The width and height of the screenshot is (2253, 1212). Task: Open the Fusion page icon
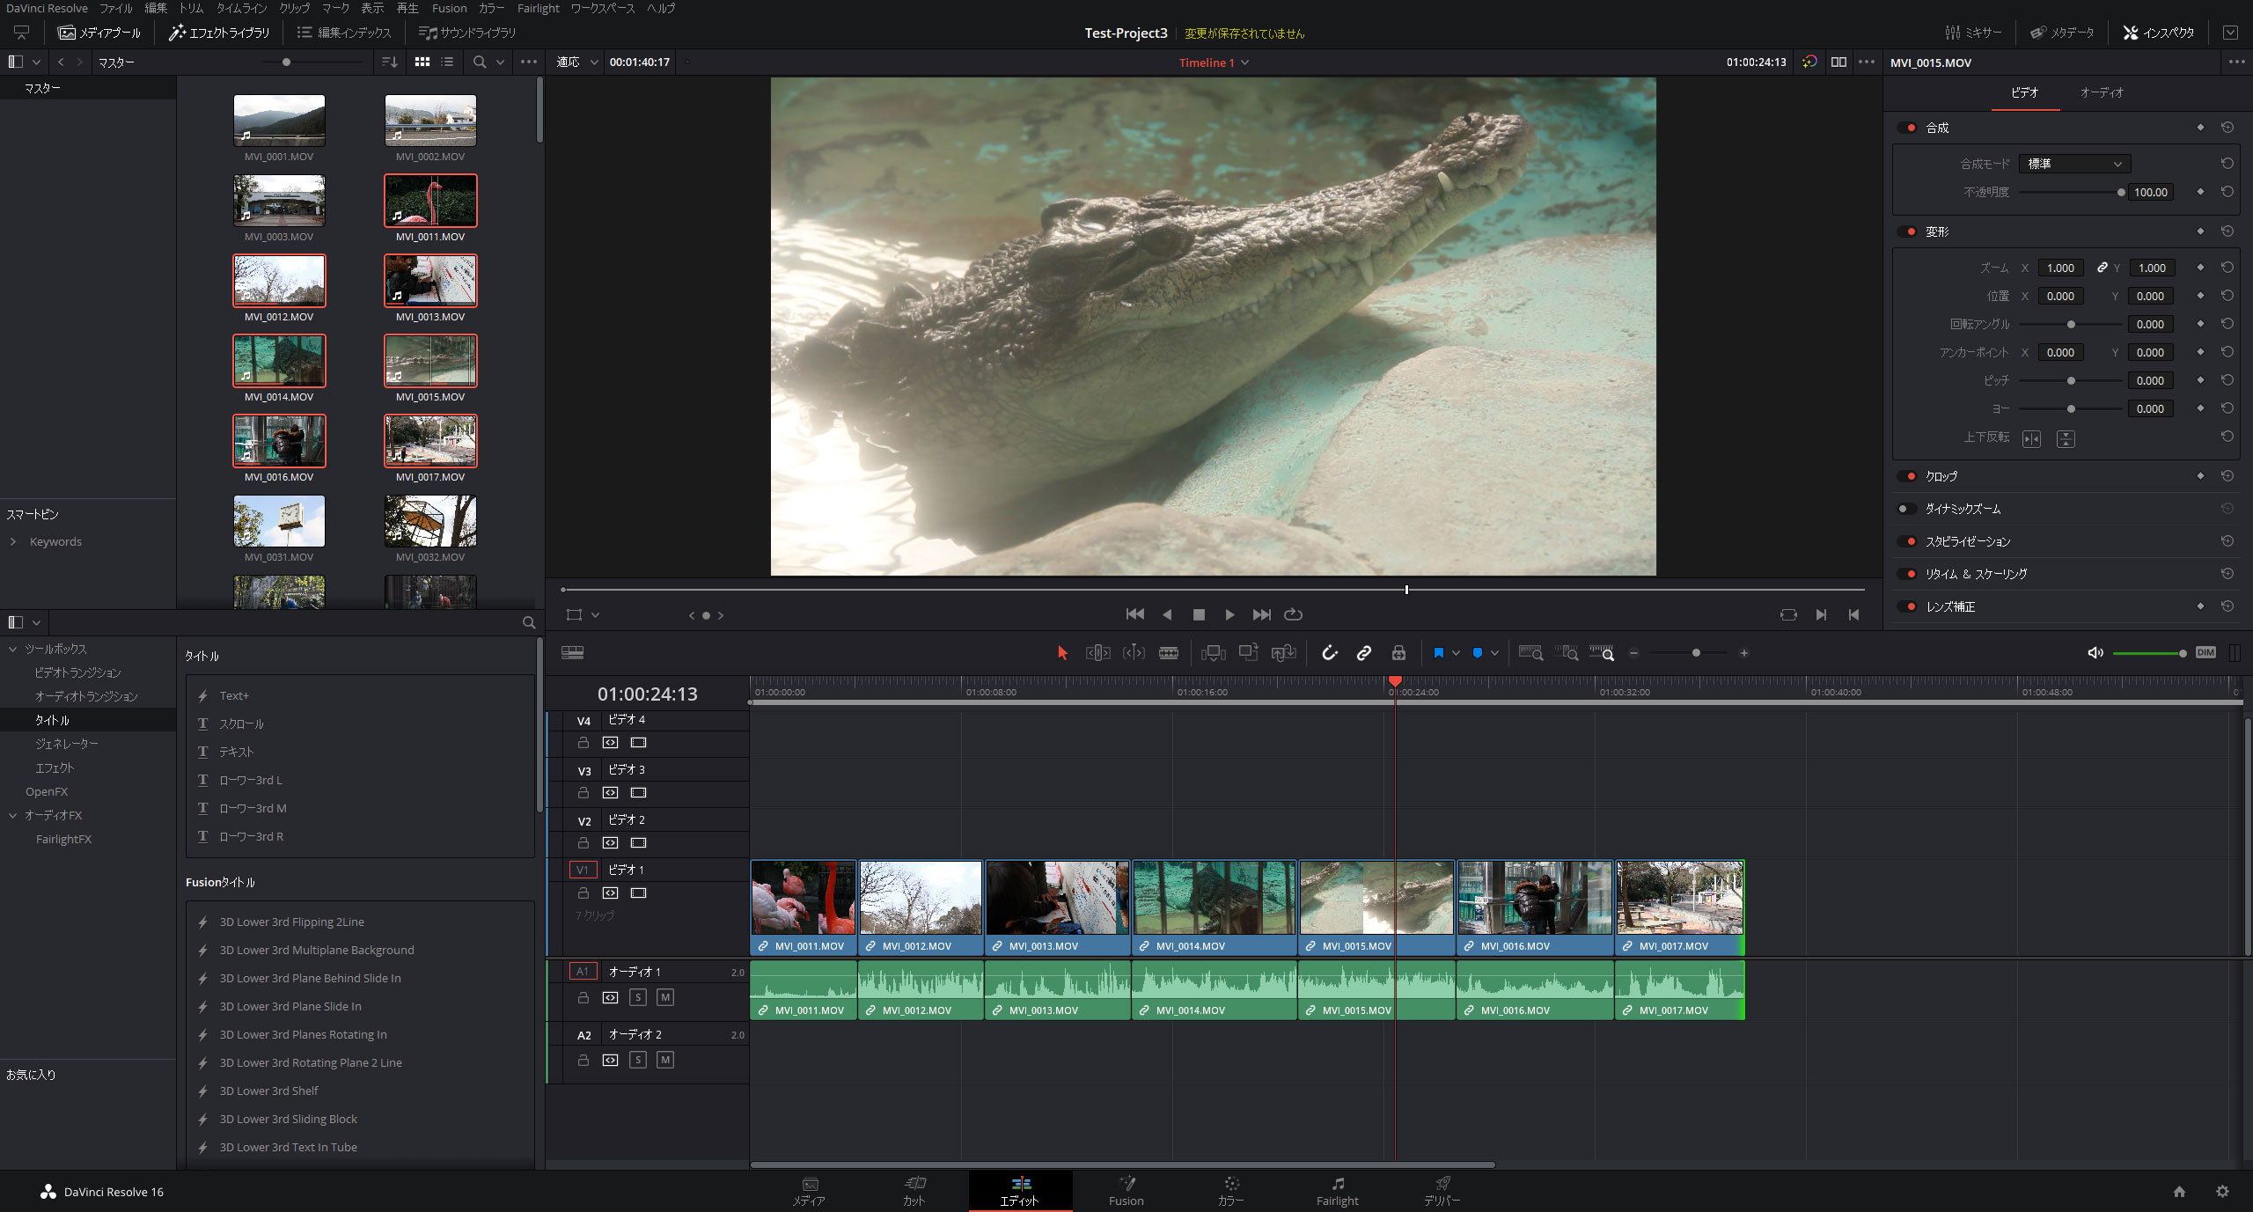tap(1126, 1190)
